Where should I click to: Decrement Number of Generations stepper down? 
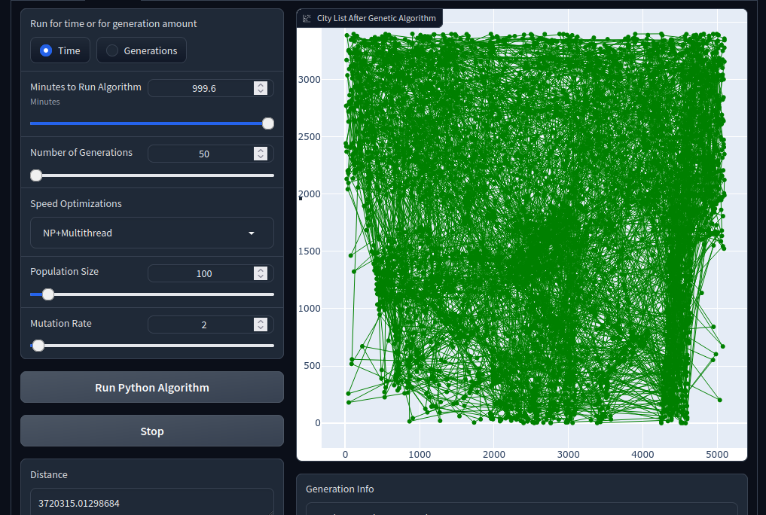coord(261,157)
